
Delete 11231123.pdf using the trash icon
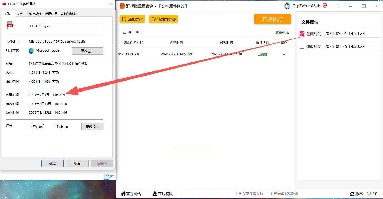(x=284, y=54)
